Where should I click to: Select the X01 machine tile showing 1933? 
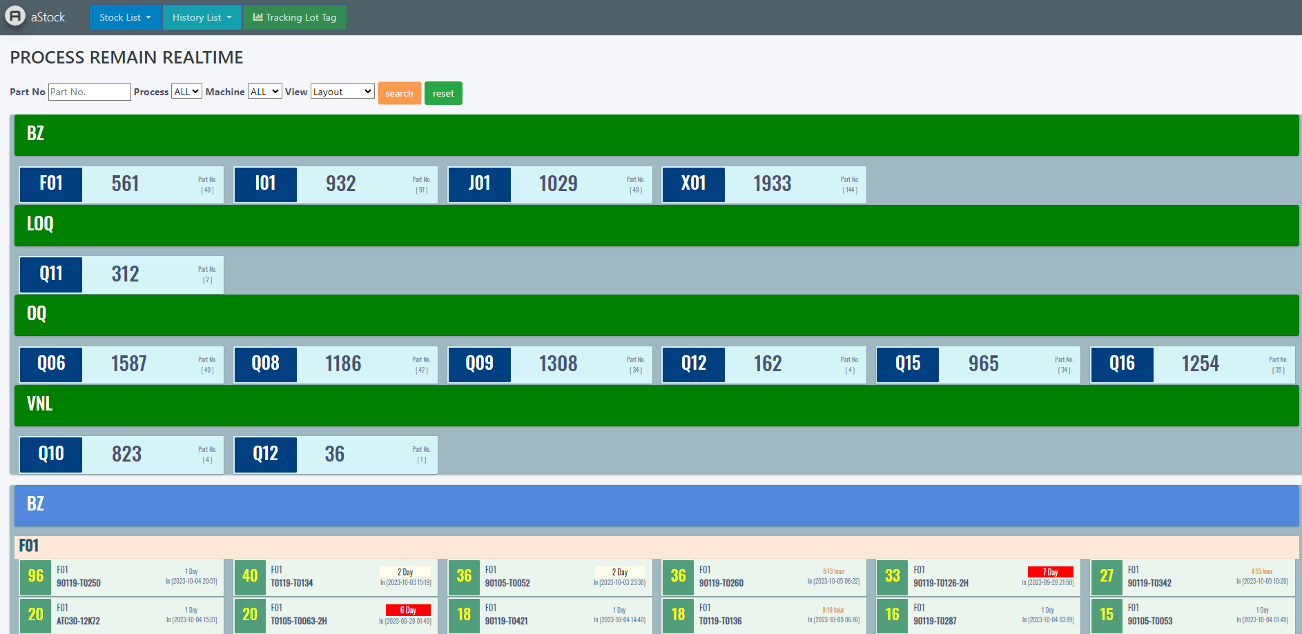click(764, 184)
